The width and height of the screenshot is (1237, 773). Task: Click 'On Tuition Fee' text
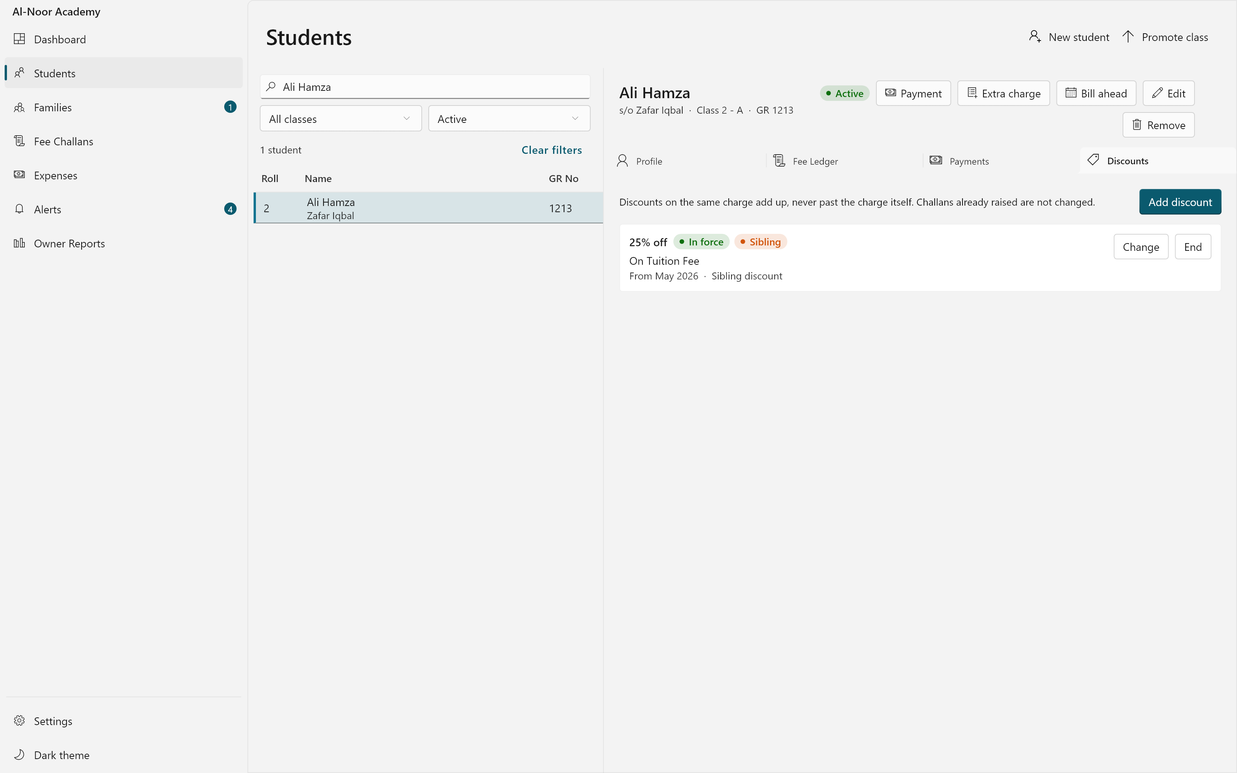point(664,261)
